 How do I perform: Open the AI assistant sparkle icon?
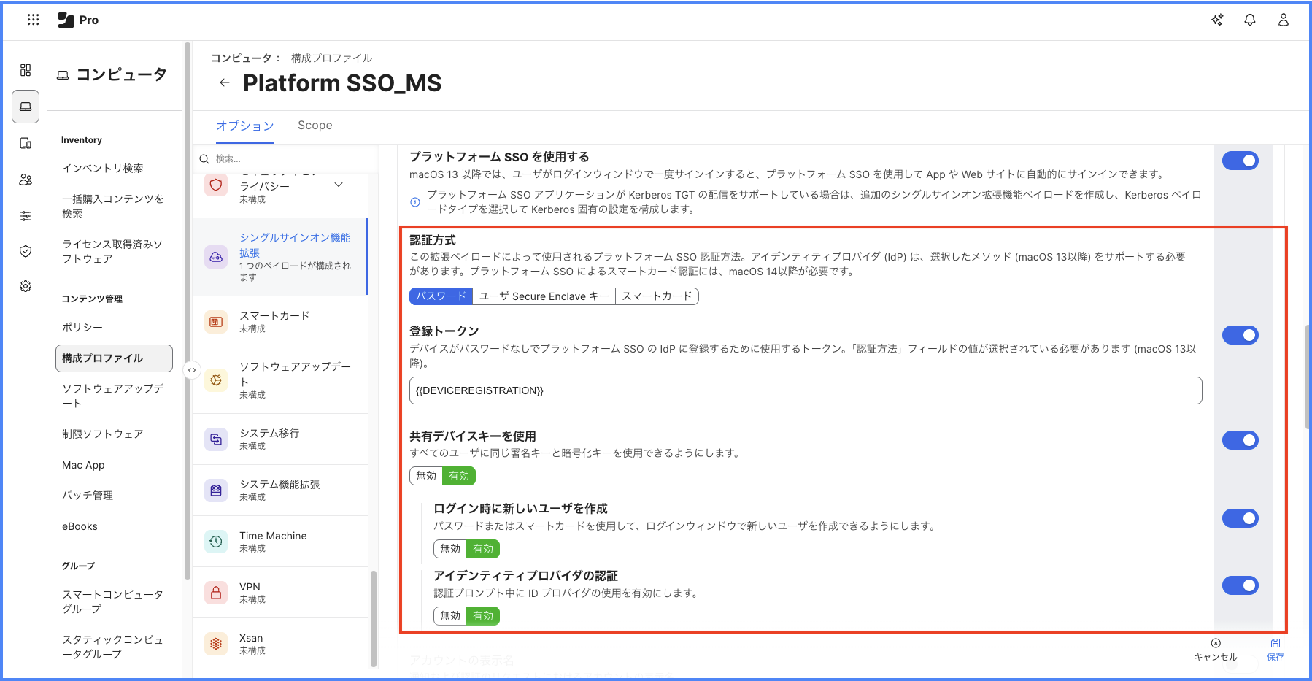pyautogui.click(x=1217, y=20)
